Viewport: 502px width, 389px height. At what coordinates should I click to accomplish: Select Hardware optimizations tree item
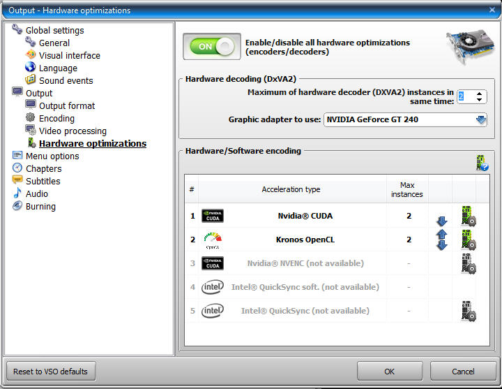click(93, 144)
